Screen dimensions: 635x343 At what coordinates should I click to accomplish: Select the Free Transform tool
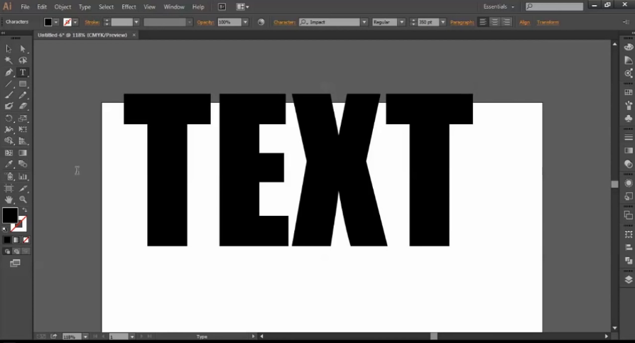pyautogui.click(x=23, y=129)
